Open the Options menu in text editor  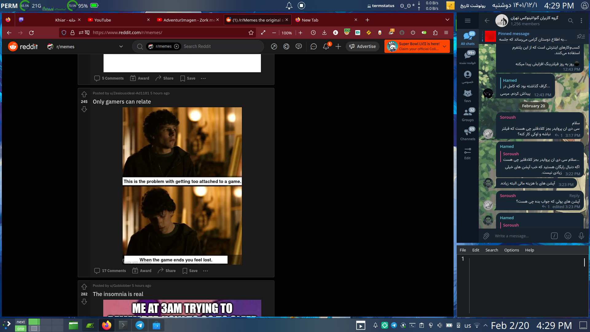[511, 250]
